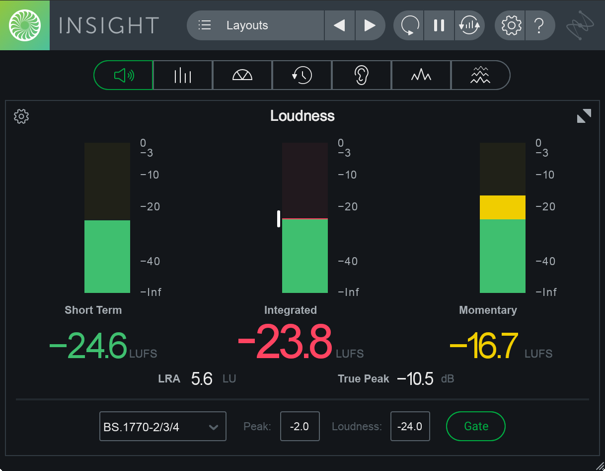Viewport: 605px width, 471px height.
Task: Open the BS.1770-2/3/4 standard dropdown
Action: point(162,426)
